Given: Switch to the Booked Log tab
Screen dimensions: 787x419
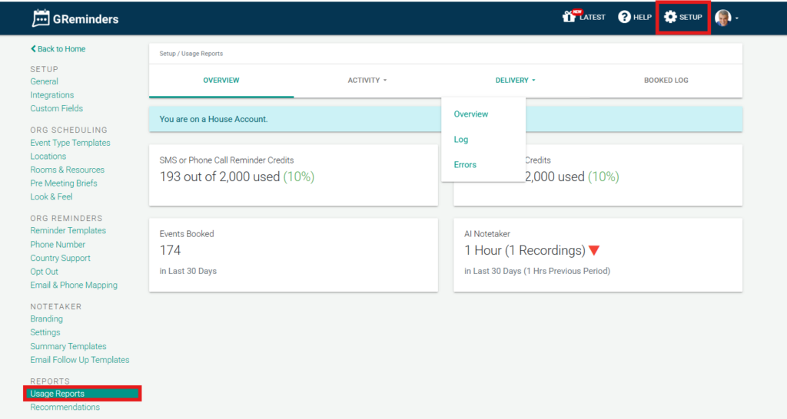Looking at the screenshot, I should coord(666,81).
